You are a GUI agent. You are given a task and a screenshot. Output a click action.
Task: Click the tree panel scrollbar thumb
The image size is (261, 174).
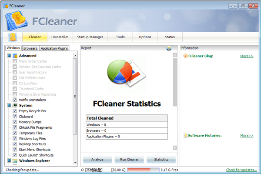coord(75,97)
